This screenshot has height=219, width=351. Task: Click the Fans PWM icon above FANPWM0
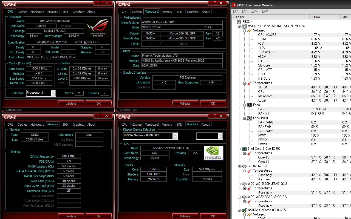pyautogui.click(x=250, y=118)
